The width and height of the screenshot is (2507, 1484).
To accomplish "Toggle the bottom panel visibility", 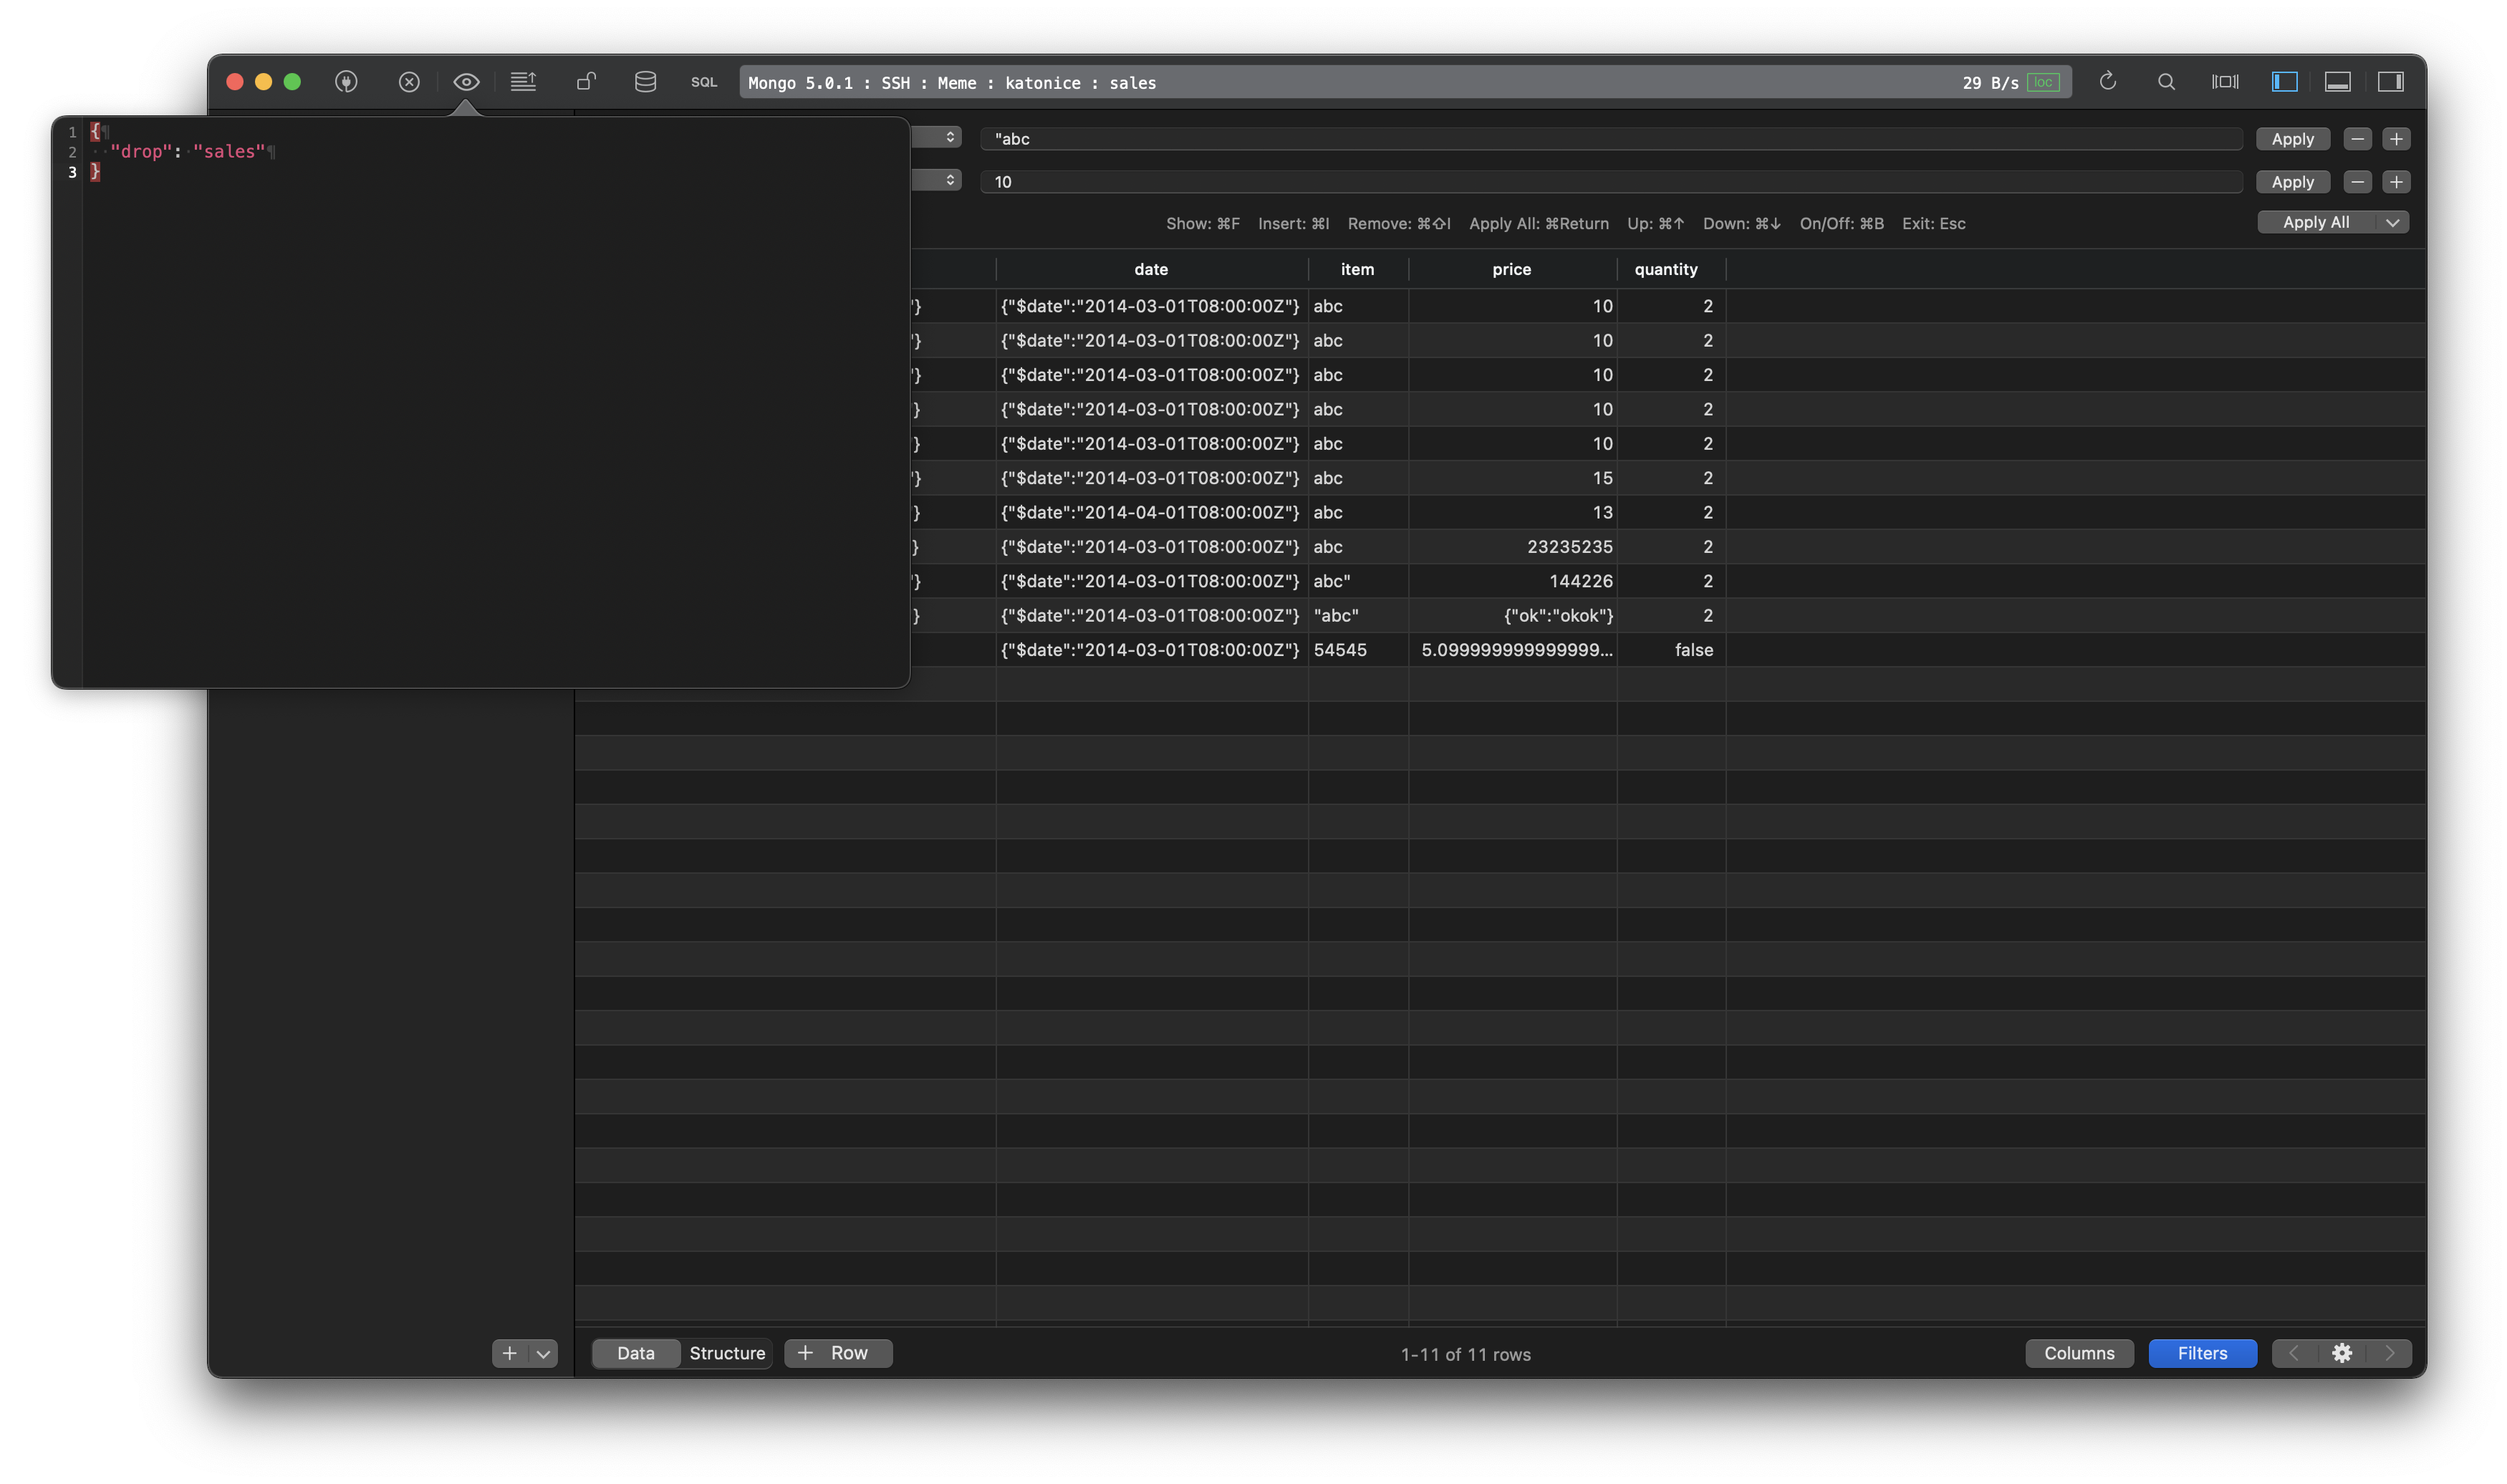I will pyautogui.click(x=2338, y=82).
